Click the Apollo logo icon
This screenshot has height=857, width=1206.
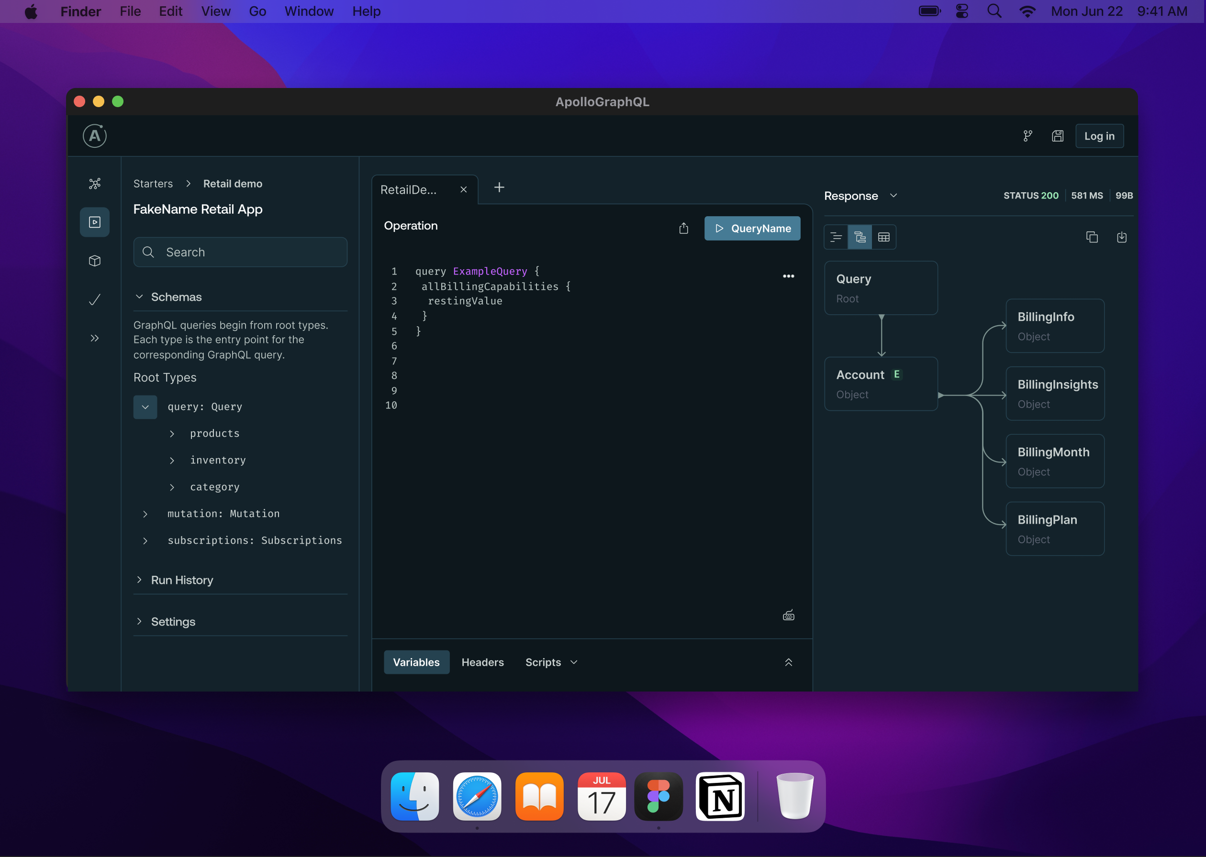tap(94, 136)
